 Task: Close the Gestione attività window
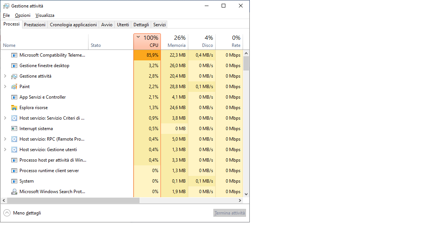pyautogui.click(x=240, y=6)
